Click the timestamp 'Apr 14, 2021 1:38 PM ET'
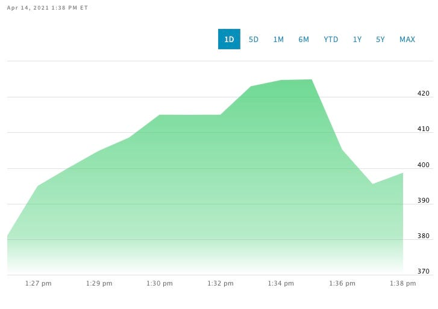Screen dimensions: 438x309 [48, 8]
